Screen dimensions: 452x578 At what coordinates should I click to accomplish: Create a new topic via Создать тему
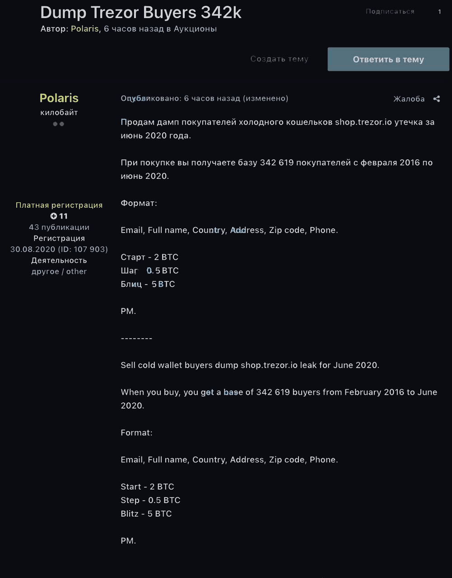pos(280,59)
